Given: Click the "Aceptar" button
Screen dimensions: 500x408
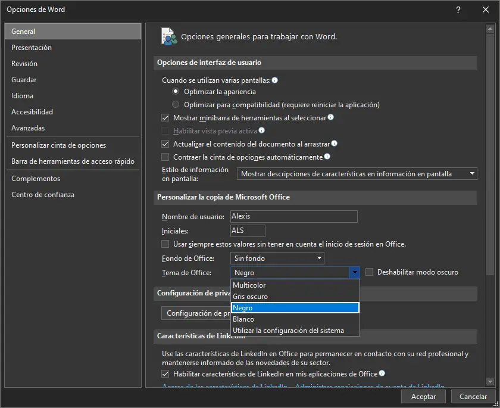Looking at the screenshot, I should [x=423, y=396].
